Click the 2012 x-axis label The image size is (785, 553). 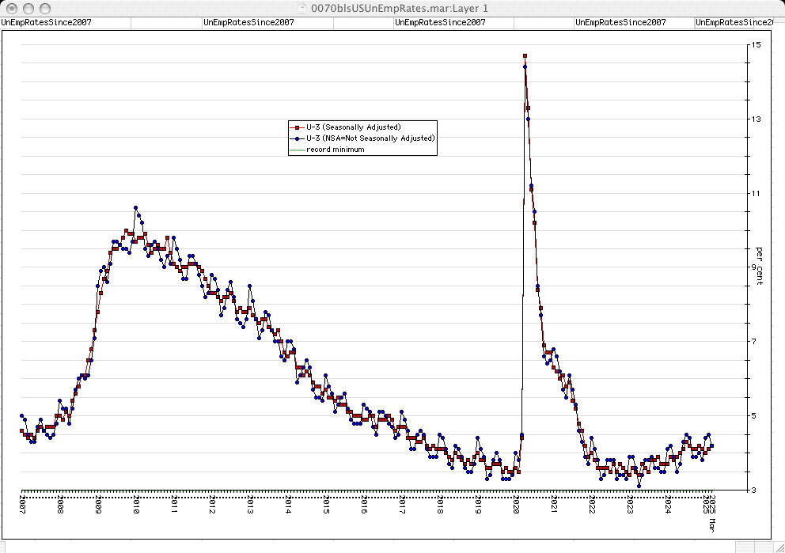coord(212,505)
